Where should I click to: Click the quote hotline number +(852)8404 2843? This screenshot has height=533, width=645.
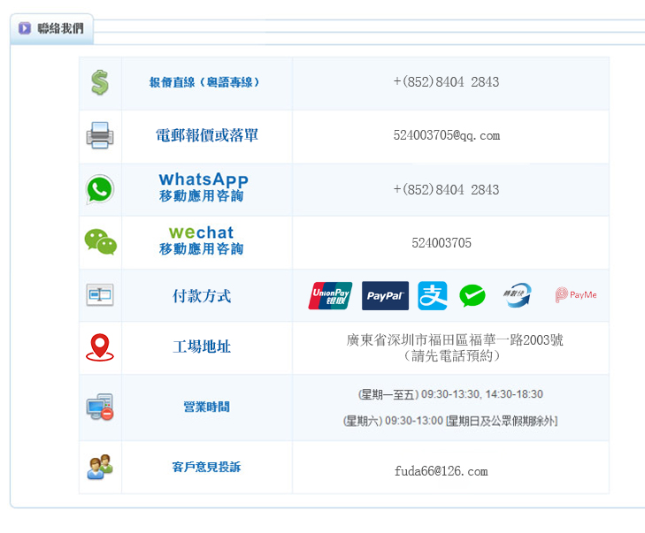446,82
